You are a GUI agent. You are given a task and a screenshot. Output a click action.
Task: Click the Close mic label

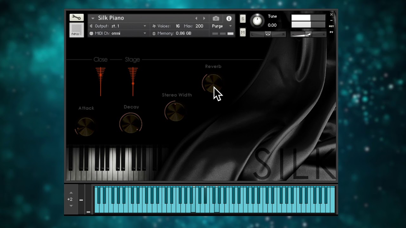click(101, 60)
